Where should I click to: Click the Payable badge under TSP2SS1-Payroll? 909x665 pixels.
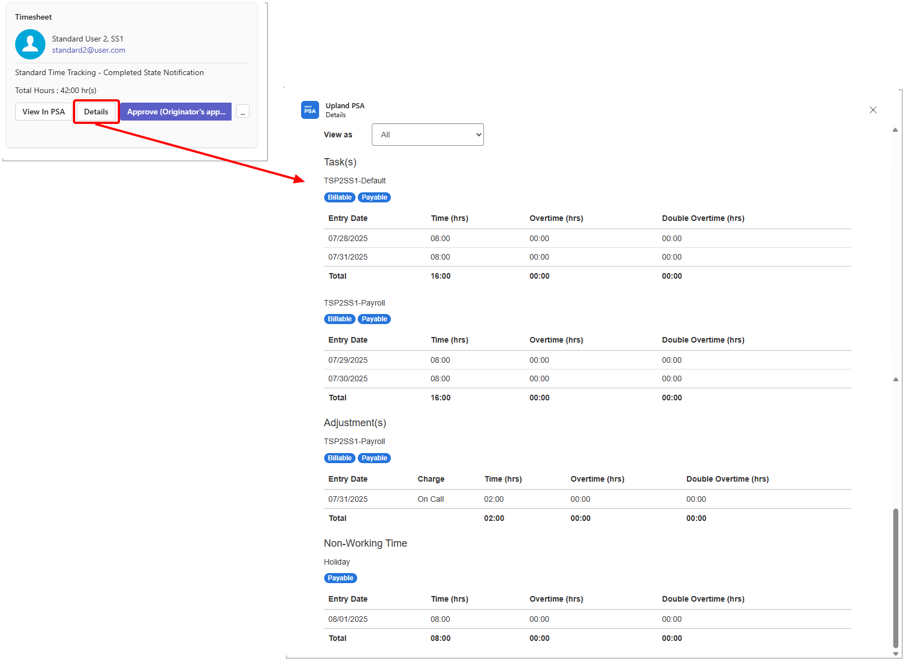point(374,318)
